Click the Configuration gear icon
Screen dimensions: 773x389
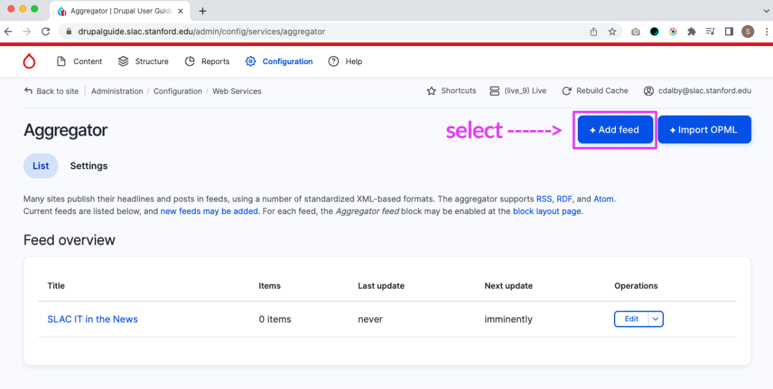[250, 61]
